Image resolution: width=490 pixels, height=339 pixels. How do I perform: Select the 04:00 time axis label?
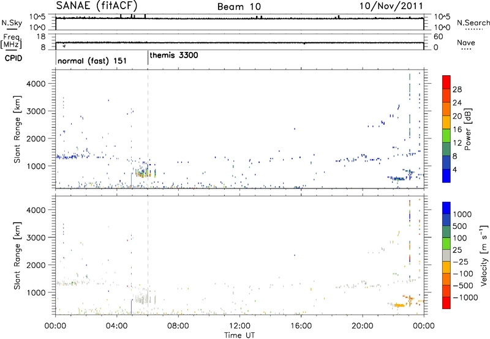(x=117, y=326)
